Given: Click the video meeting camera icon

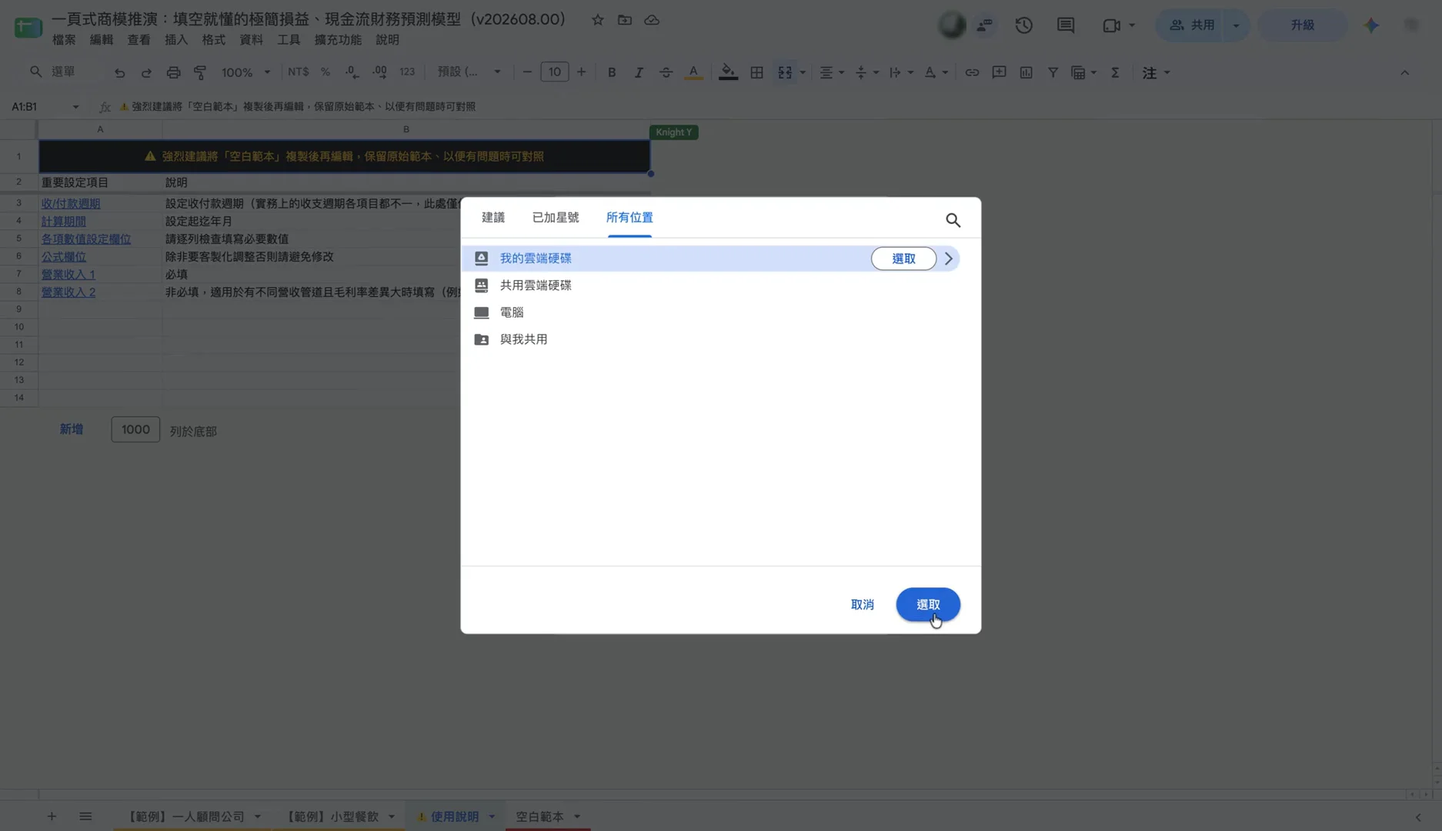Looking at the screenshot, I should [1111, 25].
